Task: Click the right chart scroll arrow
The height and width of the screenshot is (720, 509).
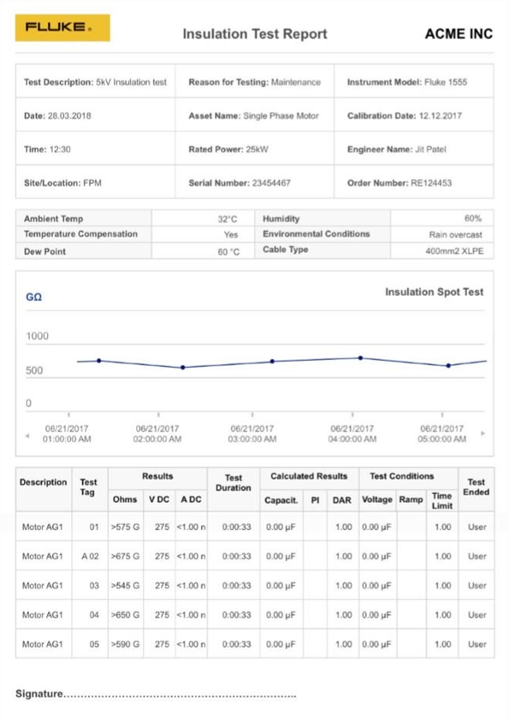Action: coord(482,433)
